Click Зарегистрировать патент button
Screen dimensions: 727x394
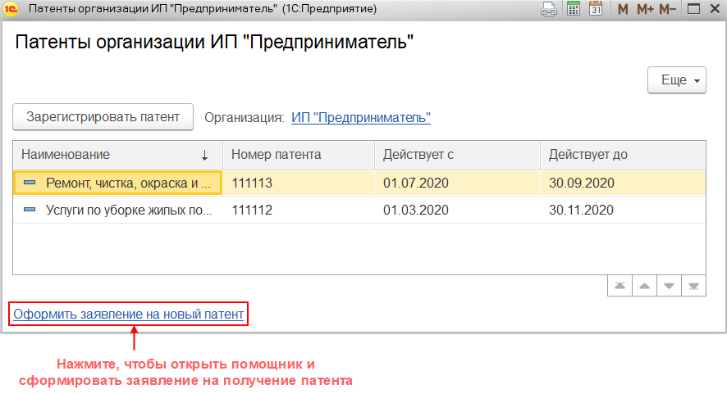103,116
